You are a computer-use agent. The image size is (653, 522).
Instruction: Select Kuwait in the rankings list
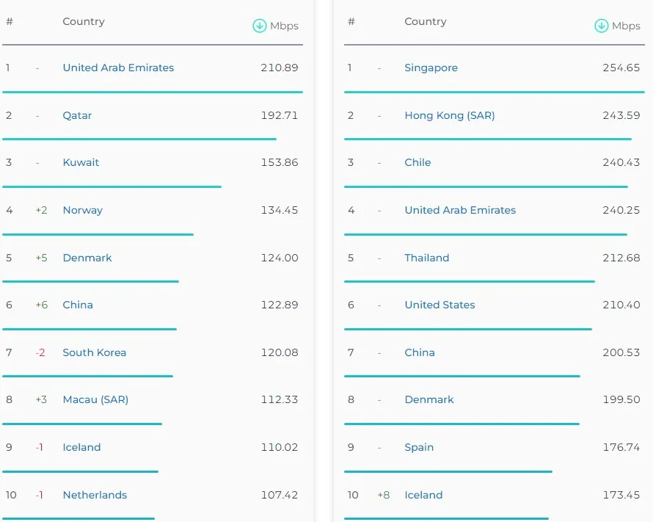(x=81, y=162)
